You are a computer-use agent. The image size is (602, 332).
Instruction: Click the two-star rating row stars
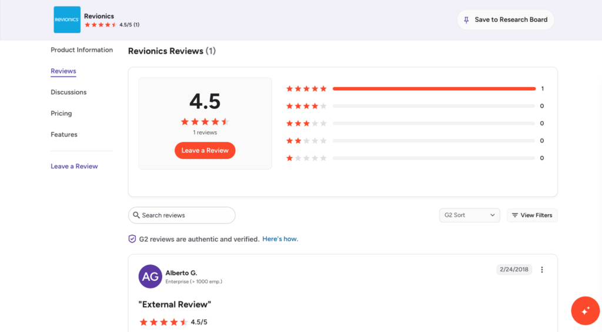tap(306, 141)
